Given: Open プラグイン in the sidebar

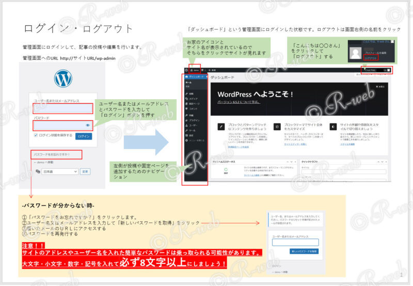Looking at the screenshot, I should (x=192, y=120).
